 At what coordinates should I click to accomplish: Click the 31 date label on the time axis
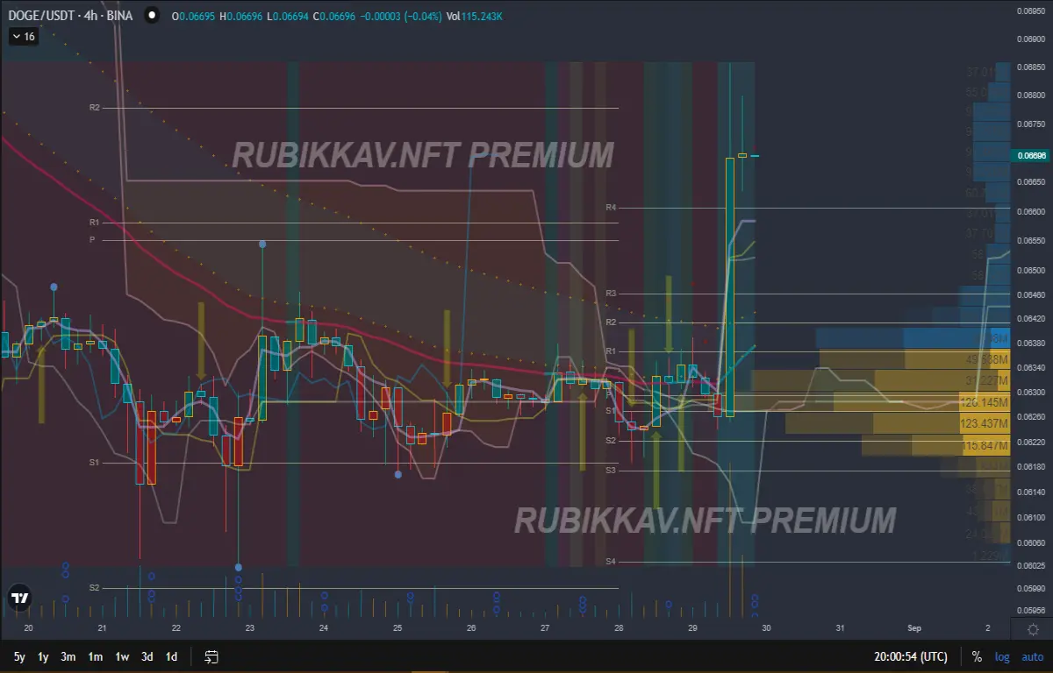click(x=840, y=628)
